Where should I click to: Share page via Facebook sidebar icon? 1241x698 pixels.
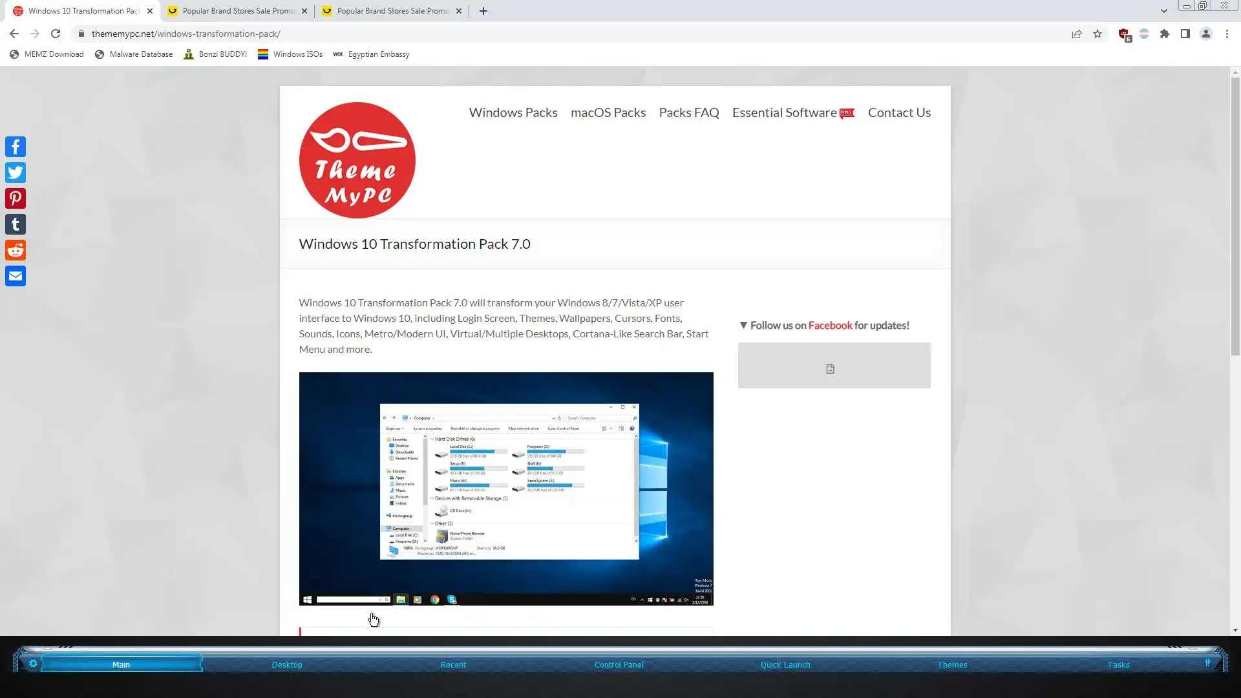tap(16, 147)
